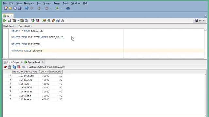Screen dimensions: 209x117
Task: Click the print icon in Query Result toolbar
Action: [x=9, y=67]
